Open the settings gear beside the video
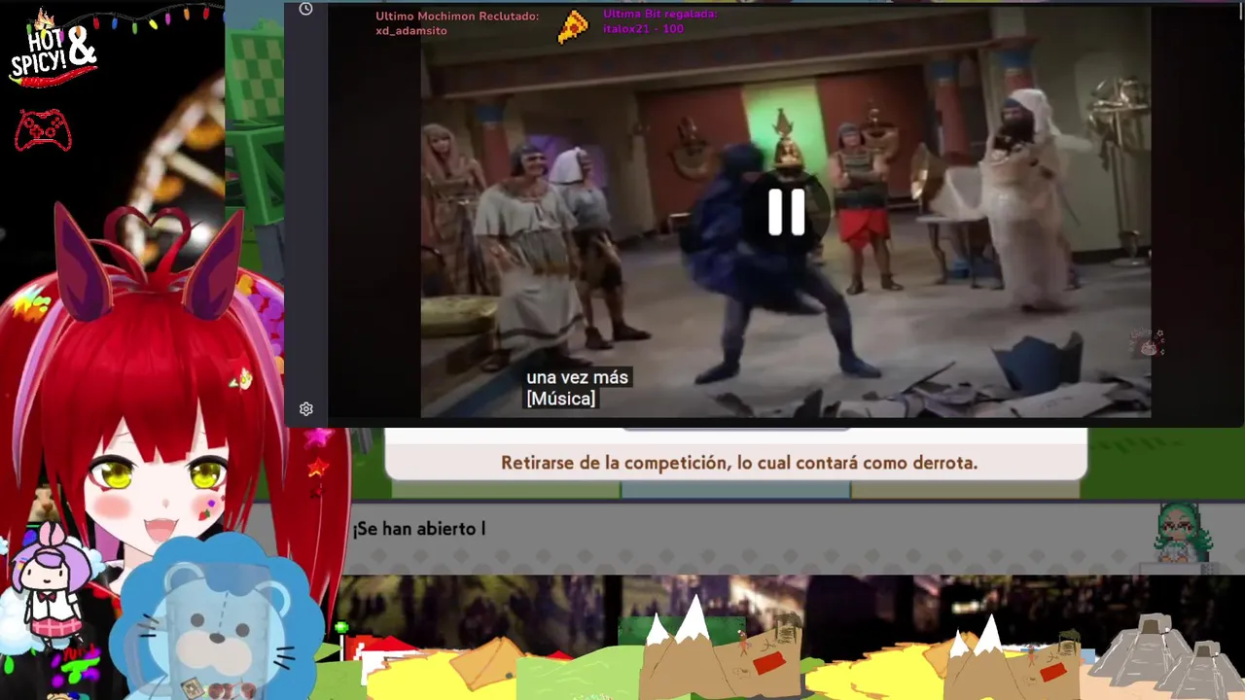The width and height of the screenshot is (1245, 700). pyautogui.click(x=306, y=409)
